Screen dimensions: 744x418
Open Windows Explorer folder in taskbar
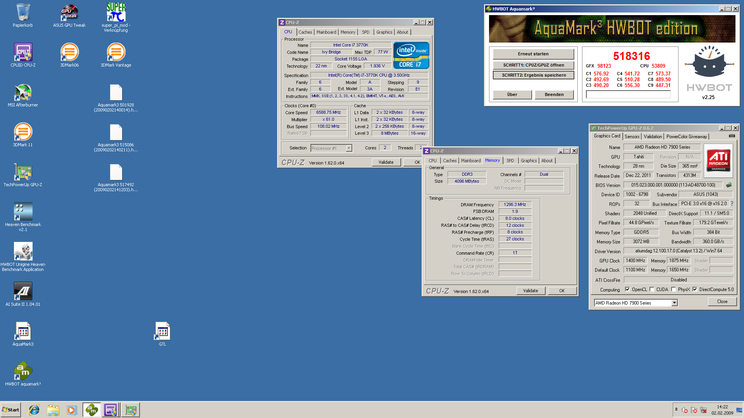point(53,410)
